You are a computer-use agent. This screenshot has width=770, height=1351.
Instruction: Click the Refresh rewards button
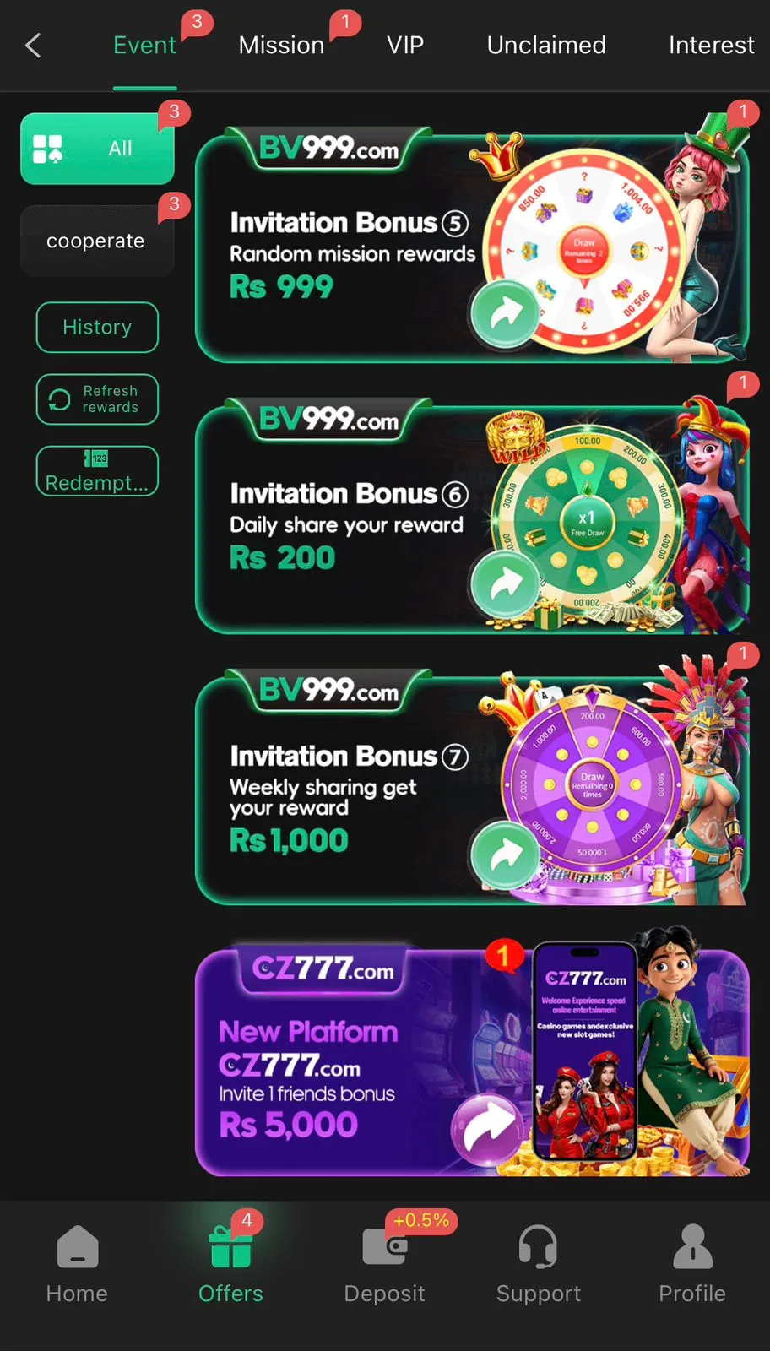pos(97,399)
